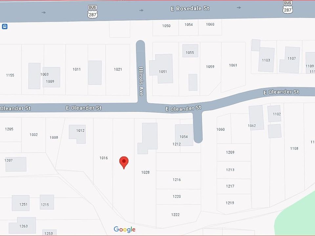Select parcel label 1216
This screenshot has height=236, width=315.
click(x=177, y=180)
